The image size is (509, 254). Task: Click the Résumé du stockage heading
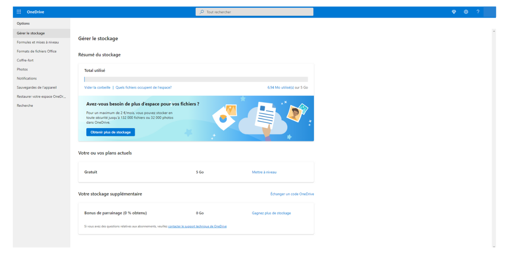point(100,55)
